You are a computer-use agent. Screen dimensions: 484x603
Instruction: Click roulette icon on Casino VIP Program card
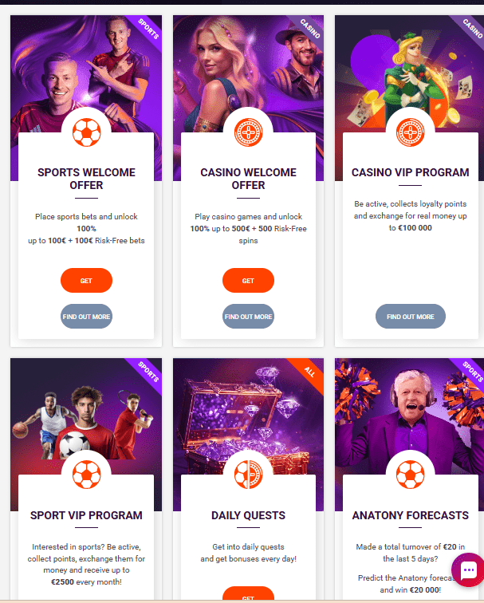point(410,132)
